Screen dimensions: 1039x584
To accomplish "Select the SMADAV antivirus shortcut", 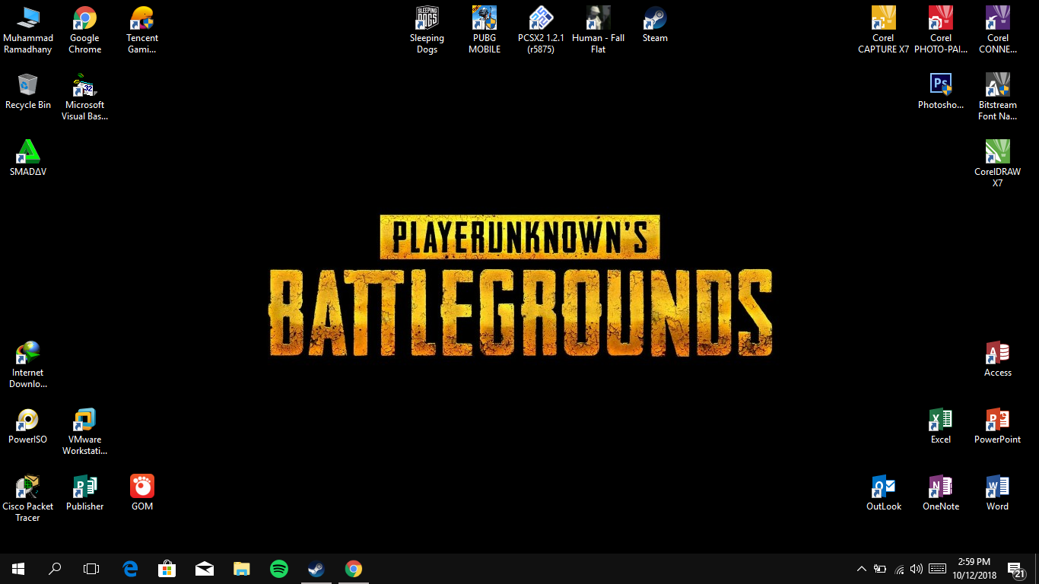I will pos(28,158).
